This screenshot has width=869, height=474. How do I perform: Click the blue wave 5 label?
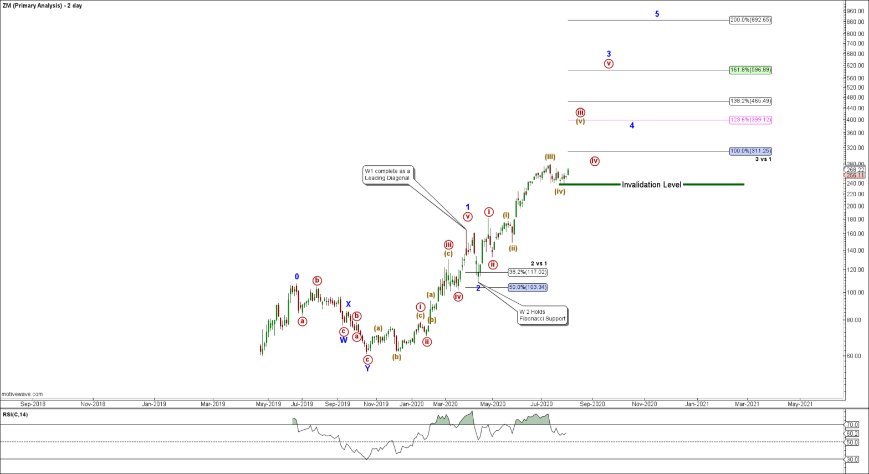[x=657, y=14]
